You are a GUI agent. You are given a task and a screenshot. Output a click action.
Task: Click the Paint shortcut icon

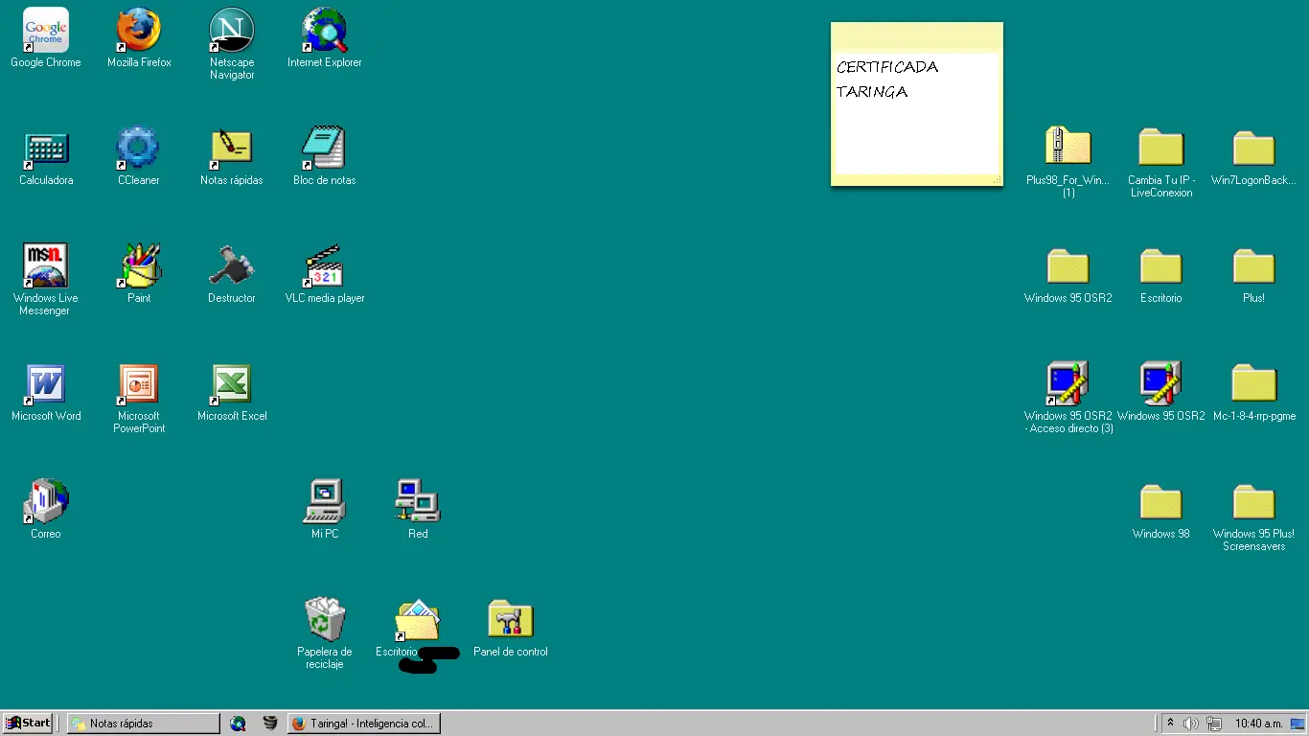point(139,266)
